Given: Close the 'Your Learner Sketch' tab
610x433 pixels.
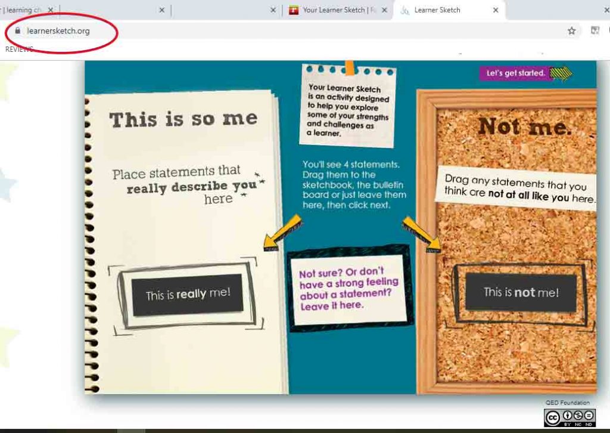Looking at the screenshot, I should [x=384, y=10].
